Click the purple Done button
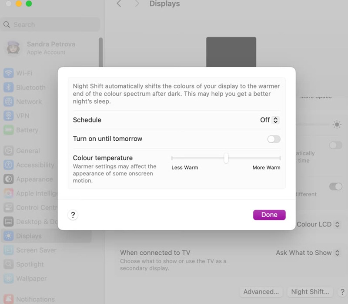This screenshot has width=348, height=304. point(269,215)
